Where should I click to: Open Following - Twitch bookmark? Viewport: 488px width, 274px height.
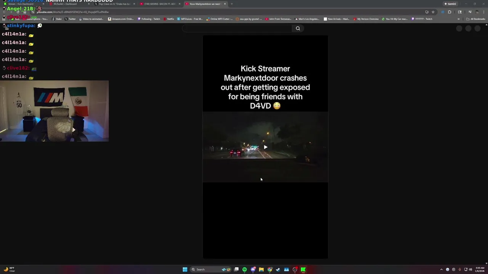[149, 19]
